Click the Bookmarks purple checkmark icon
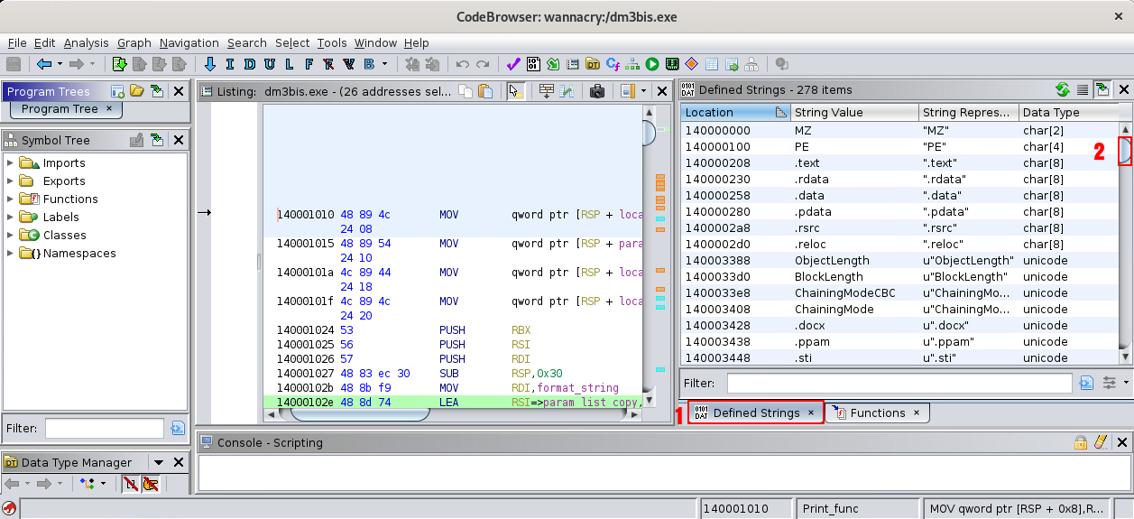 click(x=512, y=64)
